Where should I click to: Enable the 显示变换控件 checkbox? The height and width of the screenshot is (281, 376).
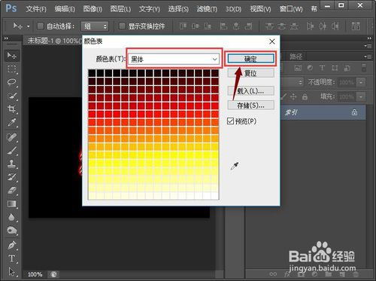(122, 26)
